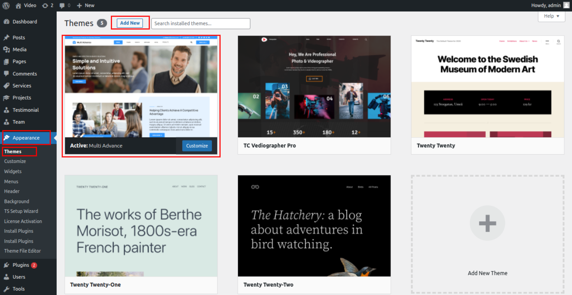Click the admin avatar icon
Screen dimensions: 572x295
click(x=566, y=5)
